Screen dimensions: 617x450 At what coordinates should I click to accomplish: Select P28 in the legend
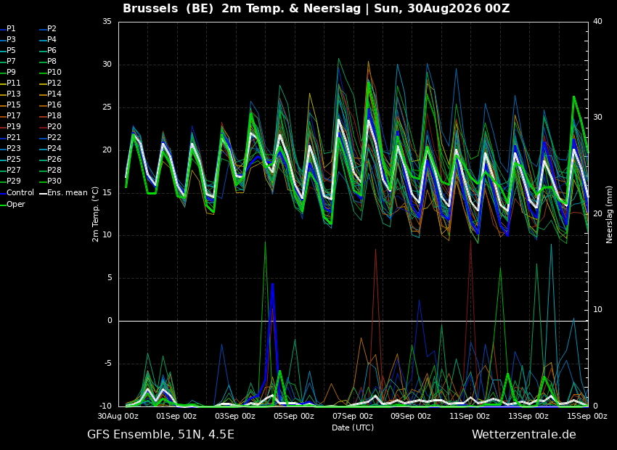pyautogui.click(x=50, y=171)
